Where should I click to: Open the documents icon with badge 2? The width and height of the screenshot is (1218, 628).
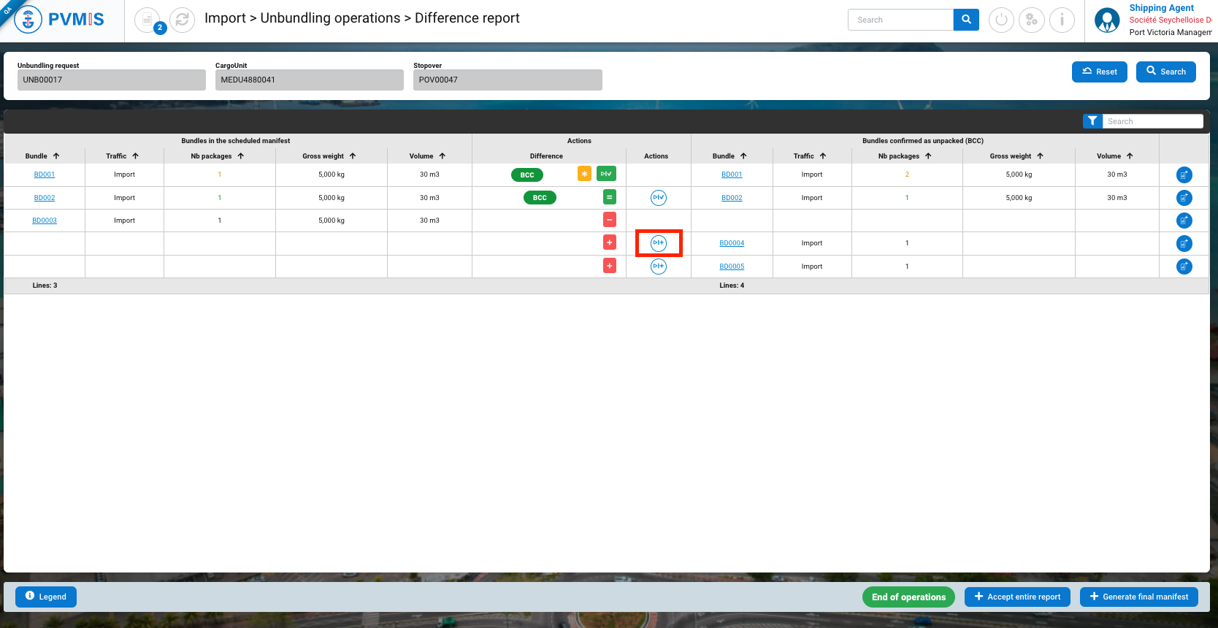coord(148,20)
